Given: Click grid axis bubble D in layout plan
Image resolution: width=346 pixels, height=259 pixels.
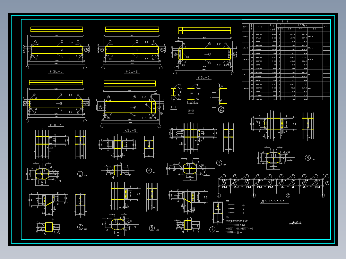Looking at the screenshot, I should pos(323,195).
